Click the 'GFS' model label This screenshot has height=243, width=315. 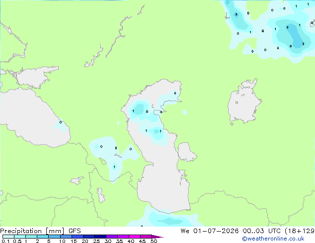pyautogui.click(x=75, y=231)
